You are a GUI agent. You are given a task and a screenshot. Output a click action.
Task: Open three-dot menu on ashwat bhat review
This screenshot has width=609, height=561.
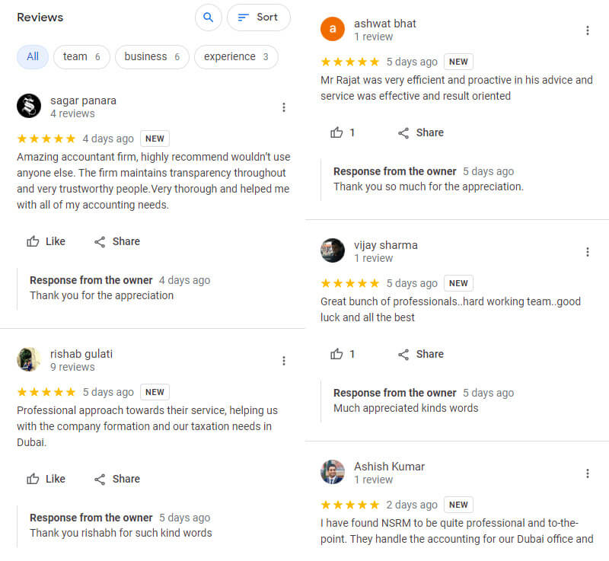click(x=587, y=30)
